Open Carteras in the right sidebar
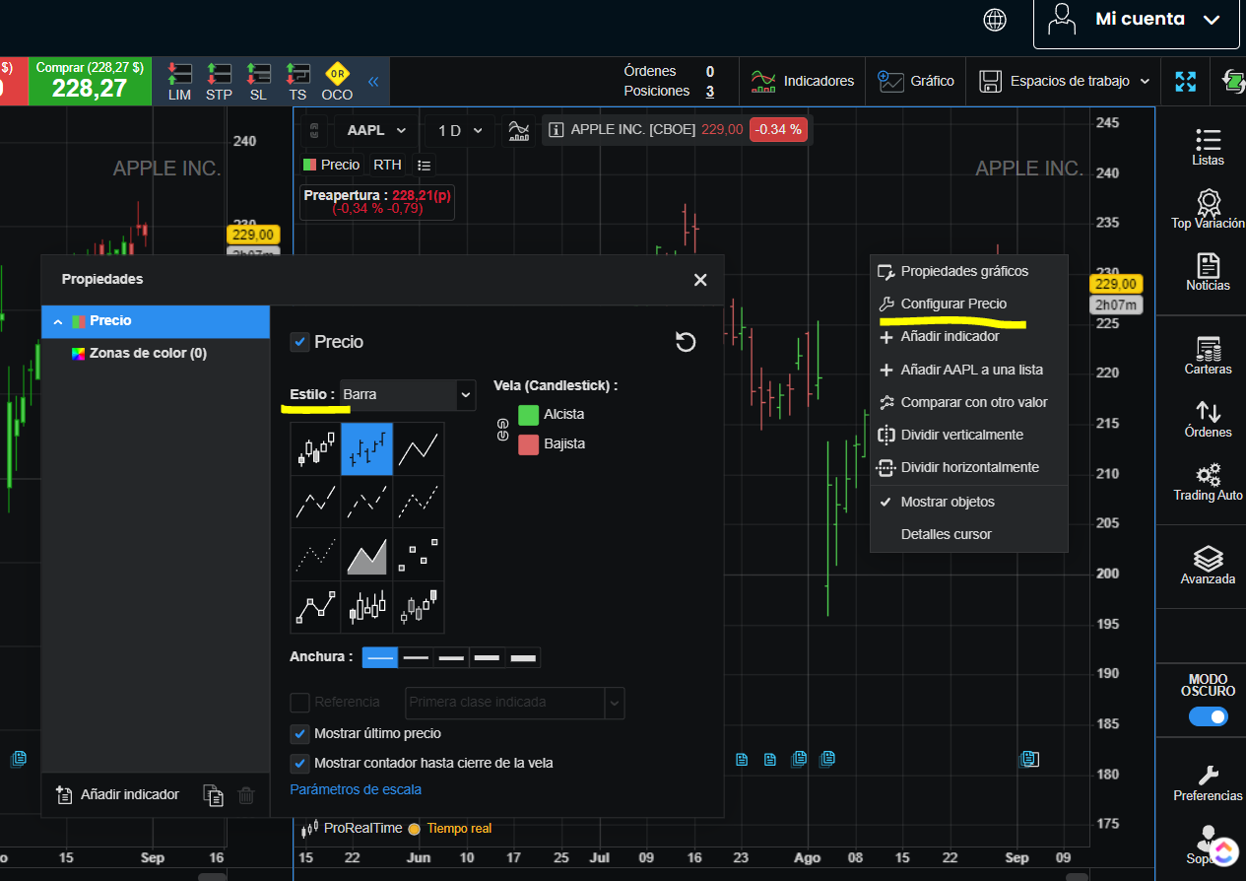Viewport: 1246px width, 881px height. coord(1208,356)
